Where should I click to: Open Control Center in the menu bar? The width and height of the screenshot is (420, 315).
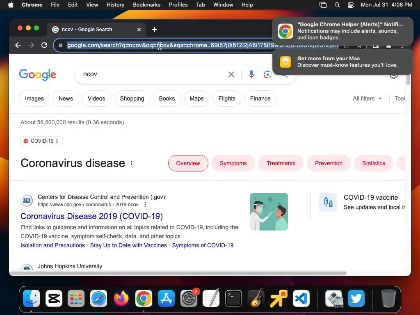[351, 5]
